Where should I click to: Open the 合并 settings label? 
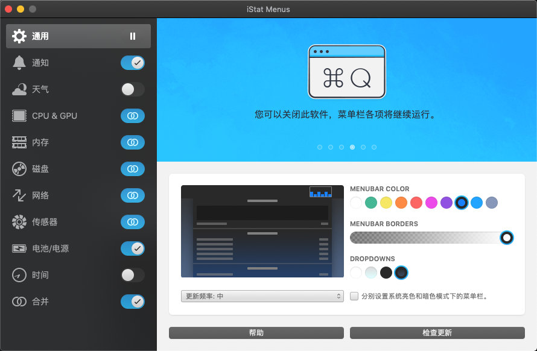point(40,302)
